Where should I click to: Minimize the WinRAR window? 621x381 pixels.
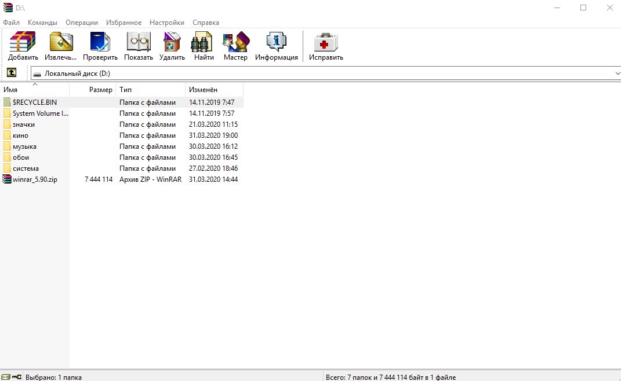(557, 8)
